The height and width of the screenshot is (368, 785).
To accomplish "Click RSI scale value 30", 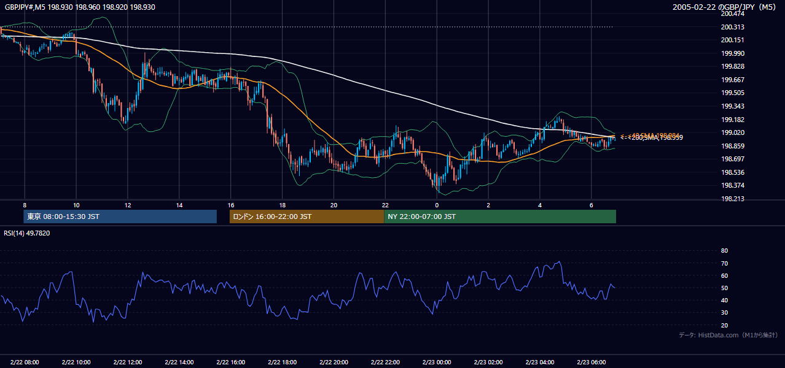I will [x=724, y=312].
